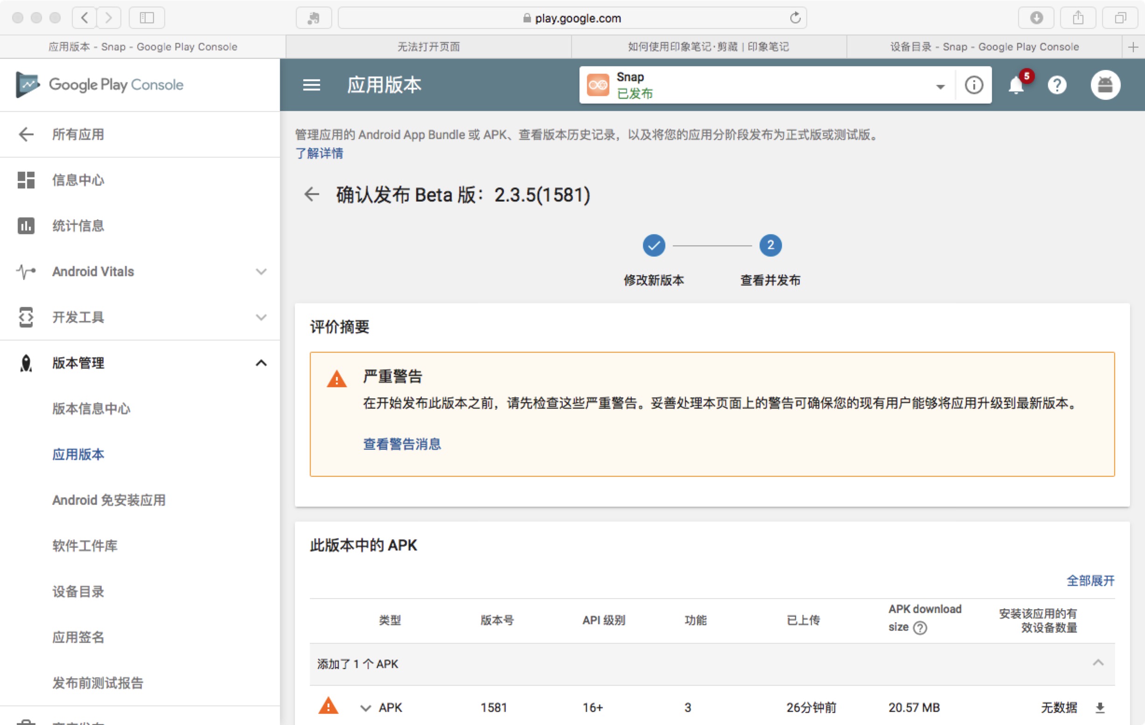This screenshot has width=1145, height=725.
Task: Click the 严重警告 warning triangle icon
Action: point(337,379)
